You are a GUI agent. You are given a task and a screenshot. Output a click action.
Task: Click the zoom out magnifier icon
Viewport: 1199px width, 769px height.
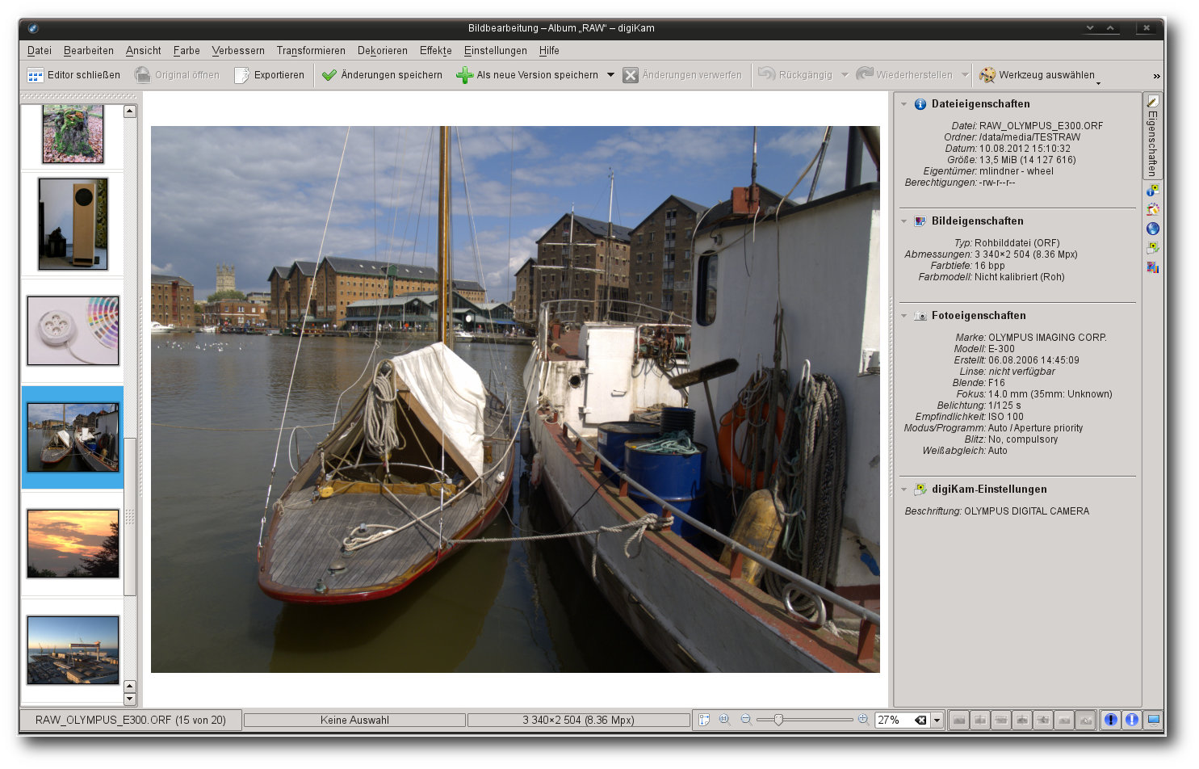tap(746, 719)
